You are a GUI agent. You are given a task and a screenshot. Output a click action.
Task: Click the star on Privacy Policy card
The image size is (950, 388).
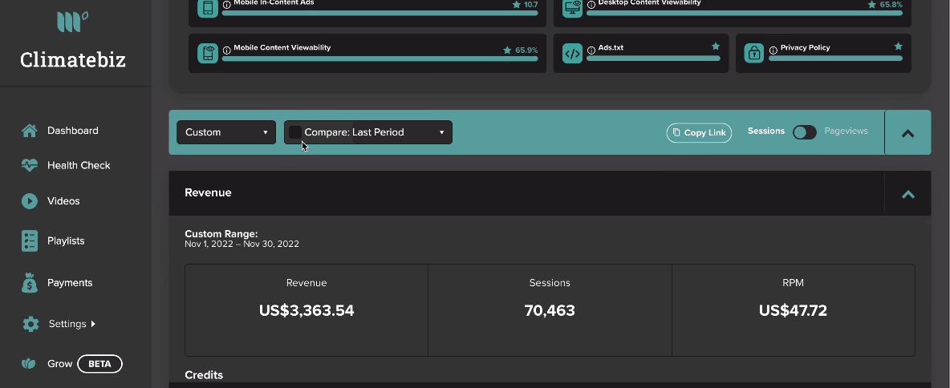coord(899,46)
